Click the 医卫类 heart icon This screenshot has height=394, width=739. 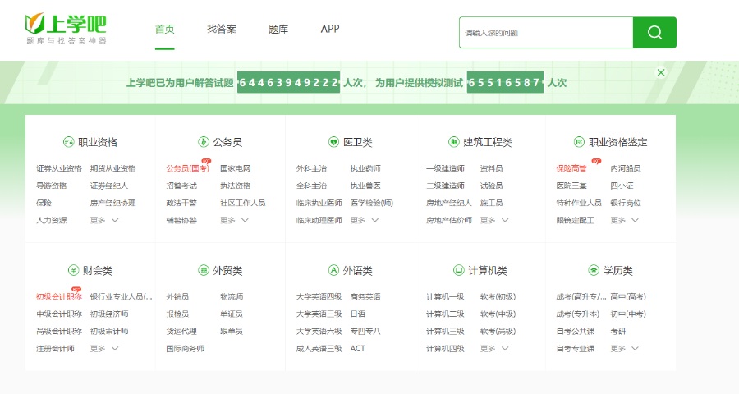pos(333,142)
